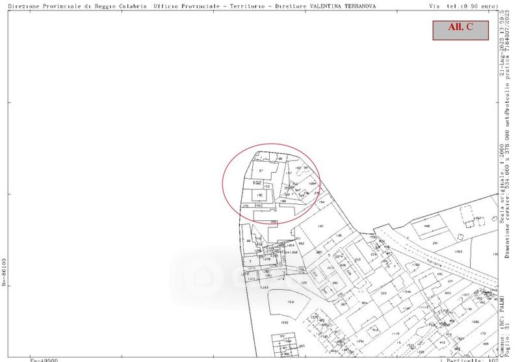The height and width of the screenshot is (362, 520).
Task: Click the red-bordered "All. C" label box
Action: [x=460, y=30]
